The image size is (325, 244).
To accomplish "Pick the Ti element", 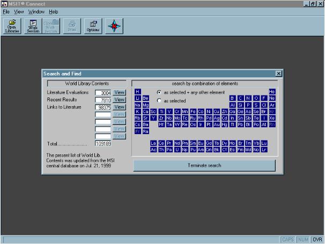I will coord(161,112).
